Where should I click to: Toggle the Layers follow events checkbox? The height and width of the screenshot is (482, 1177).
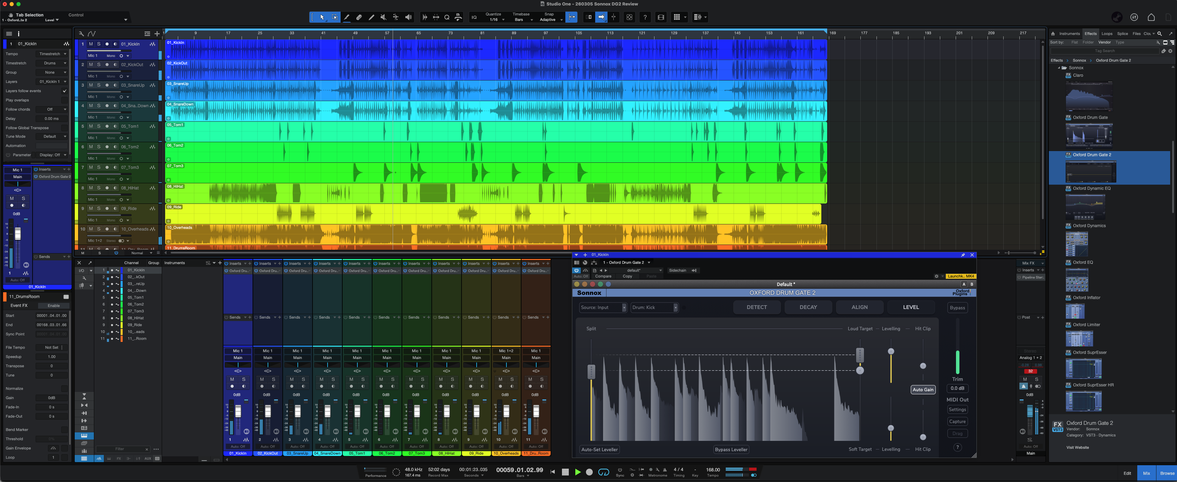point(64,91)
